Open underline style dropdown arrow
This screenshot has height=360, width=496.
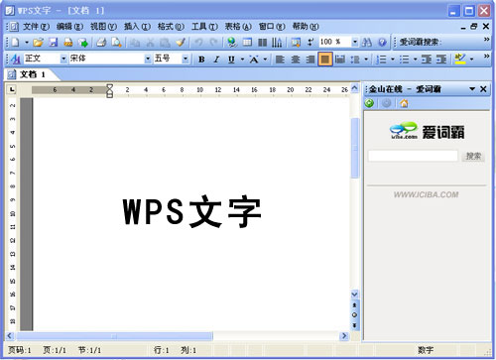(242, 60)
